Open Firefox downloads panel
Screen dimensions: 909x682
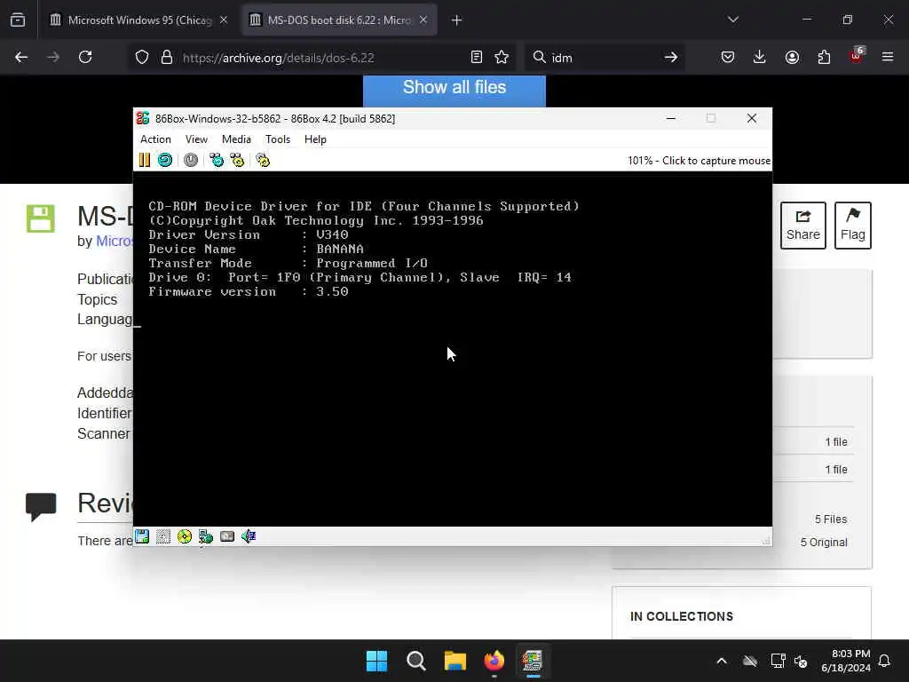click(760, 58)
